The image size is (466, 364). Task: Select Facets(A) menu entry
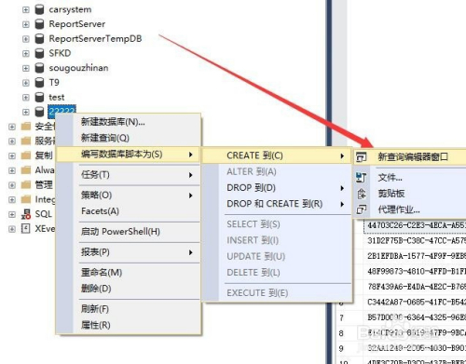[x=128, y=211]
